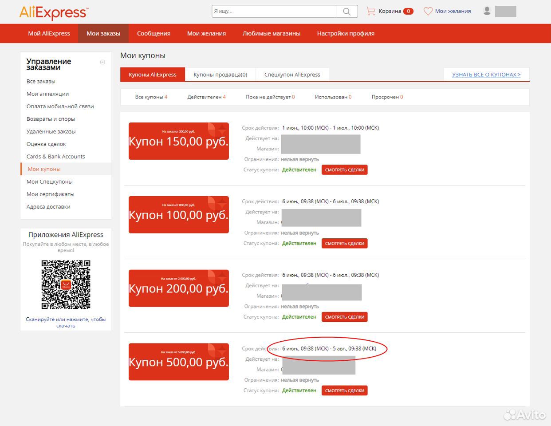The width and height of the screenshot is (551, 426).
Task: Click the wishlist heart icon
Action: click(428, 11)
